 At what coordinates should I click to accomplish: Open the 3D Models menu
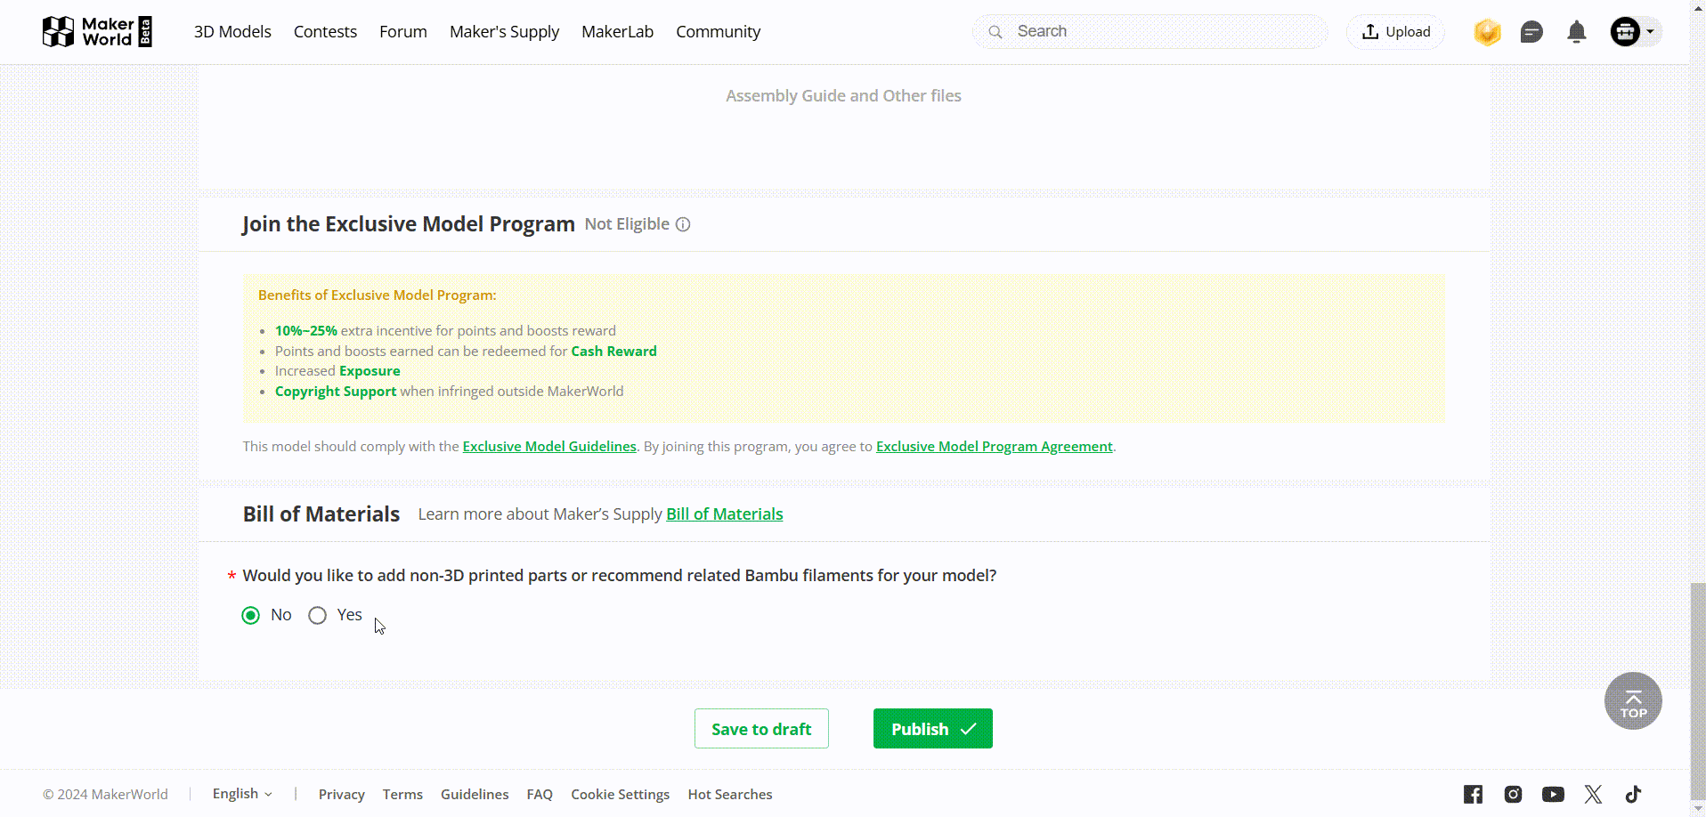(232, 32)
